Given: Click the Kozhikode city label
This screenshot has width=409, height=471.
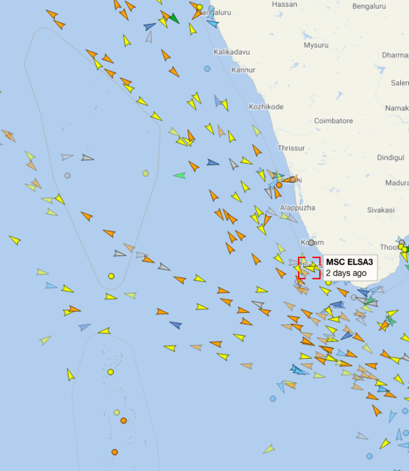Looking at the screenshot, I should (266, 107).
